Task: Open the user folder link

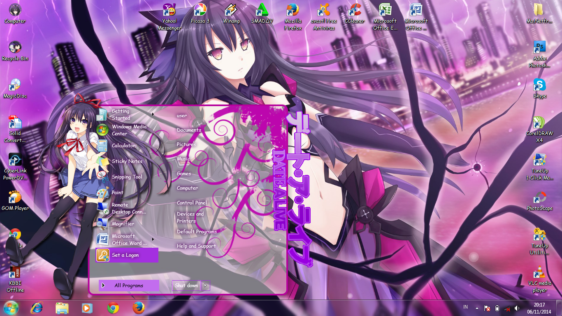Action: click(182, 116)
